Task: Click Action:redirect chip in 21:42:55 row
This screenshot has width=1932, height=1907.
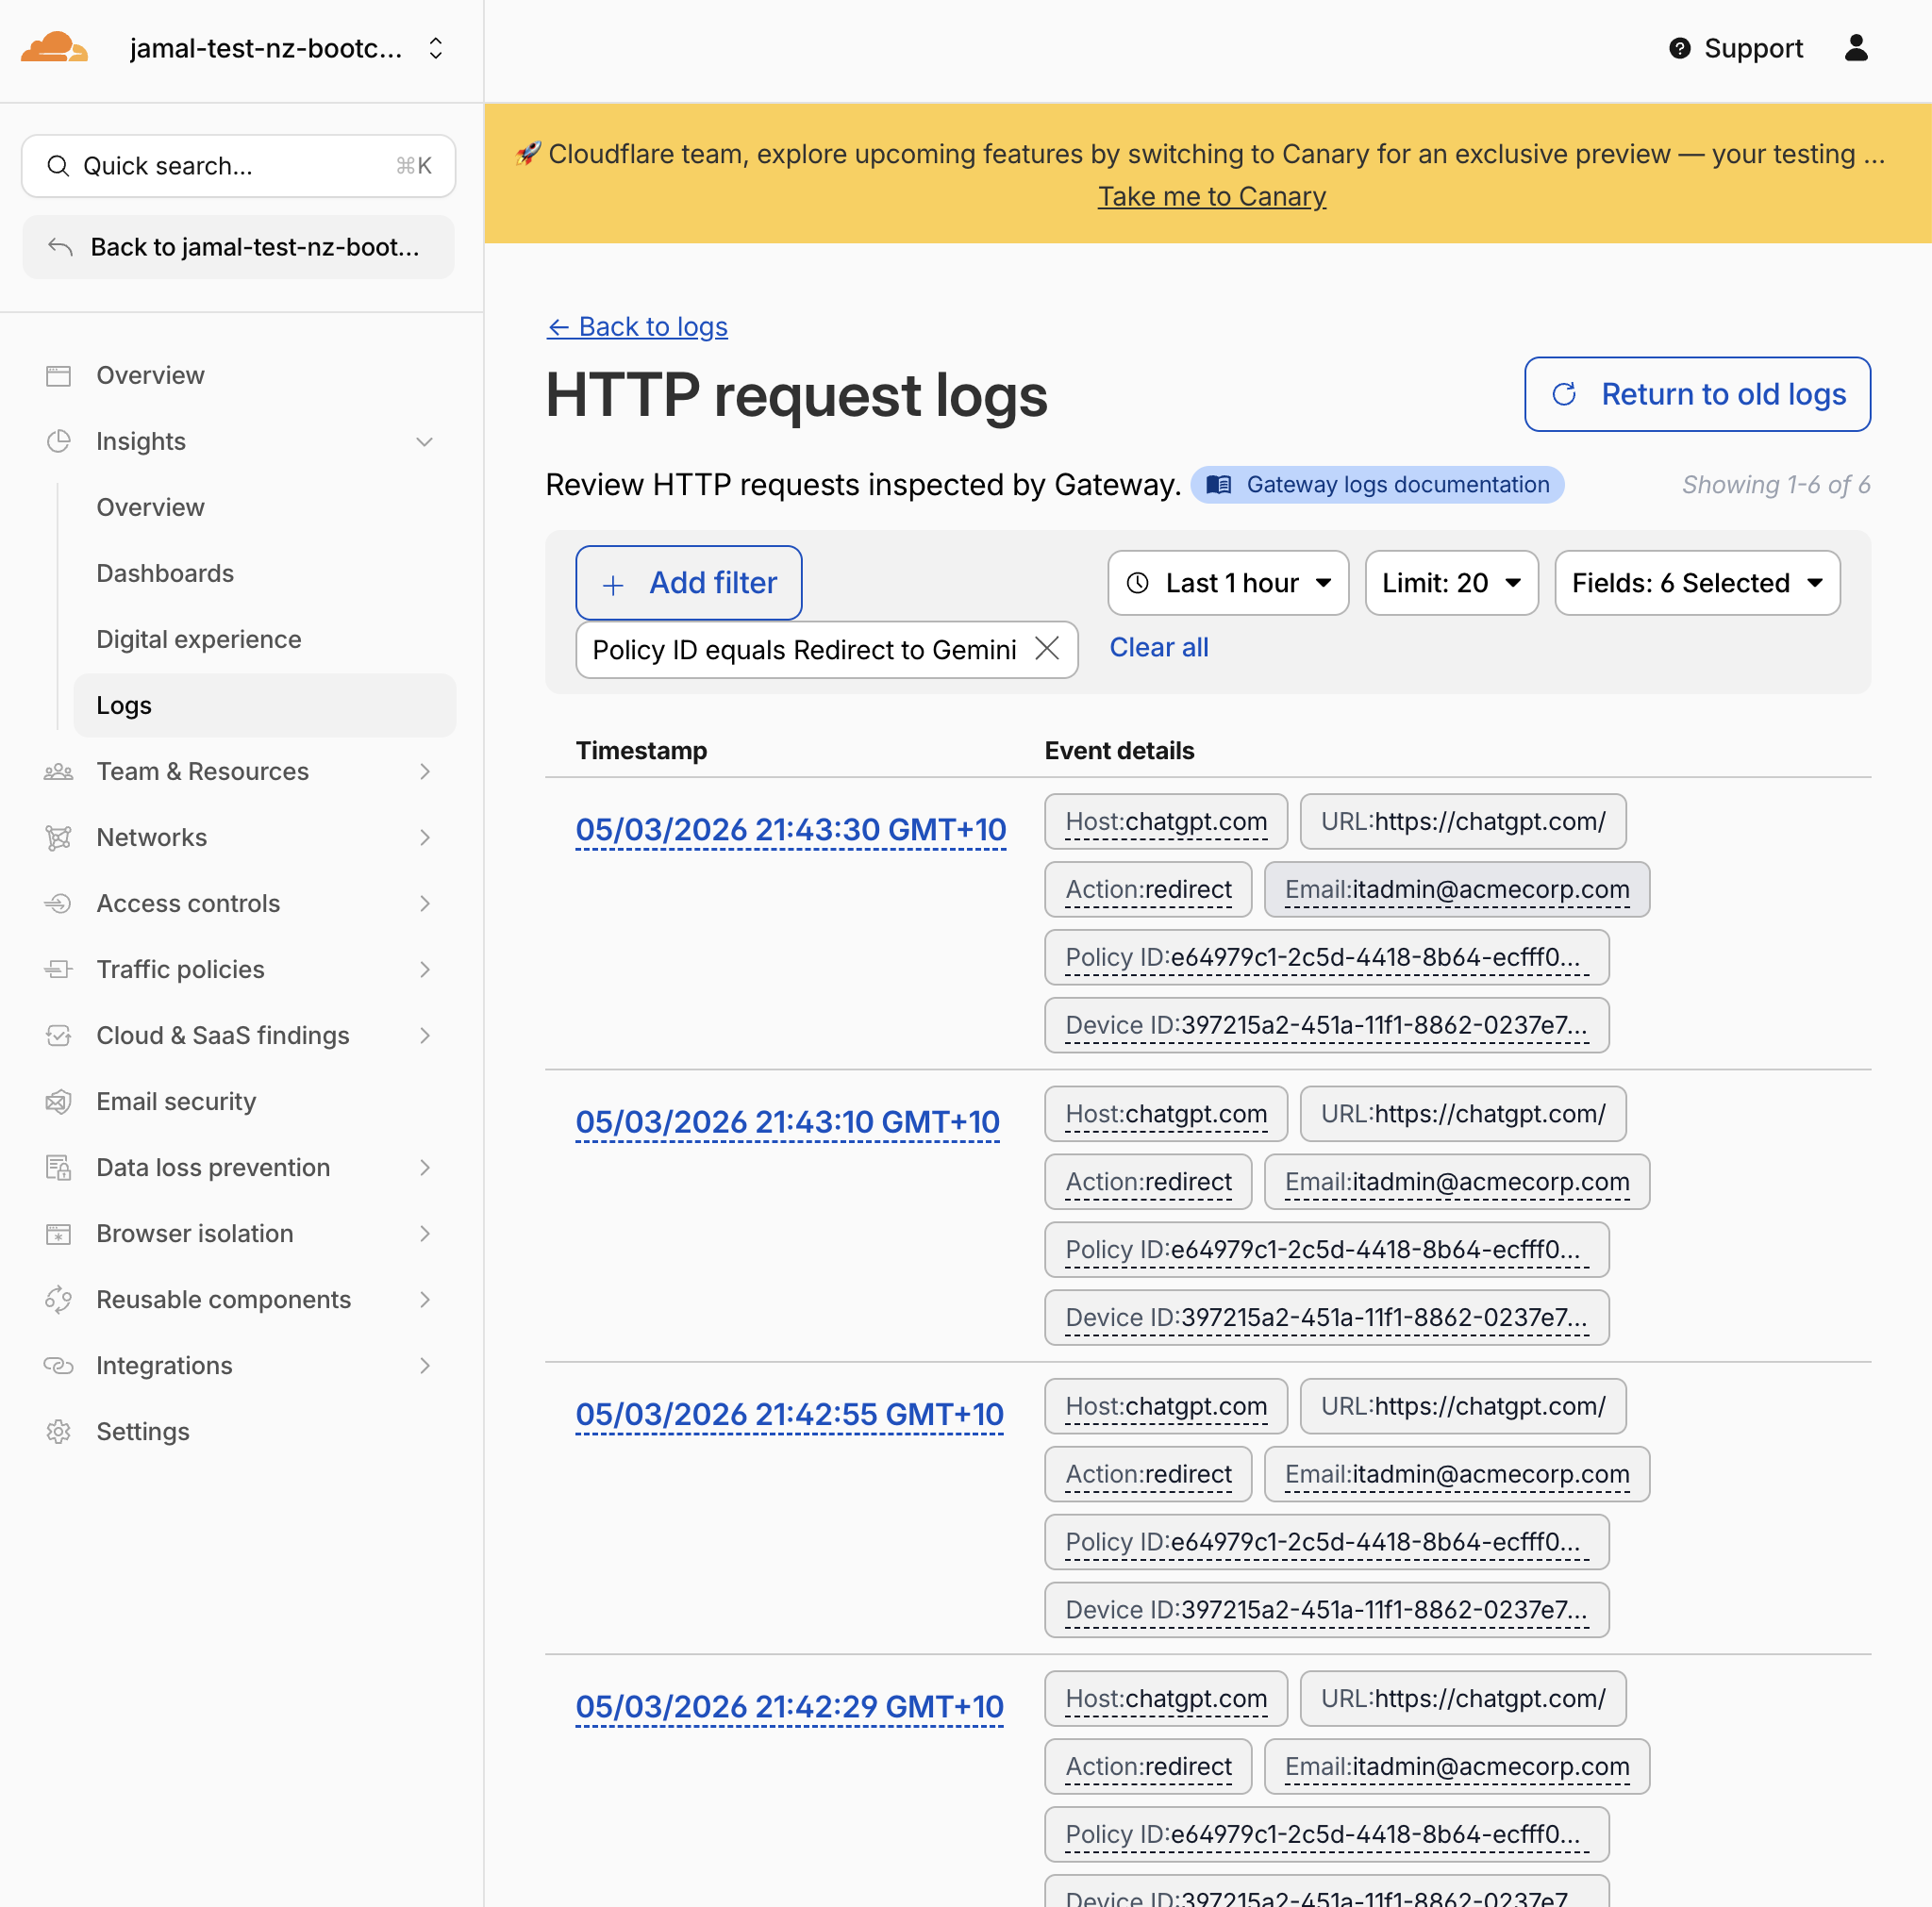Action: [1148, 1474]
